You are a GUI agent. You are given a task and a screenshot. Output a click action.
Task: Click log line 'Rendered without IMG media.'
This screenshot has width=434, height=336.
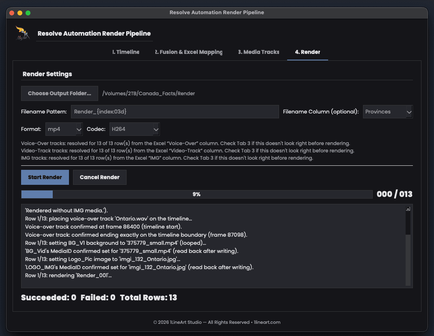pos(67,210)
